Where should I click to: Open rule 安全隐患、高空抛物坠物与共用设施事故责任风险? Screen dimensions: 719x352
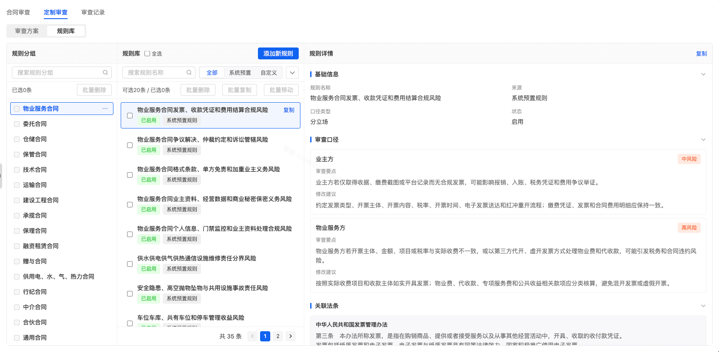(x=210, y=293)
